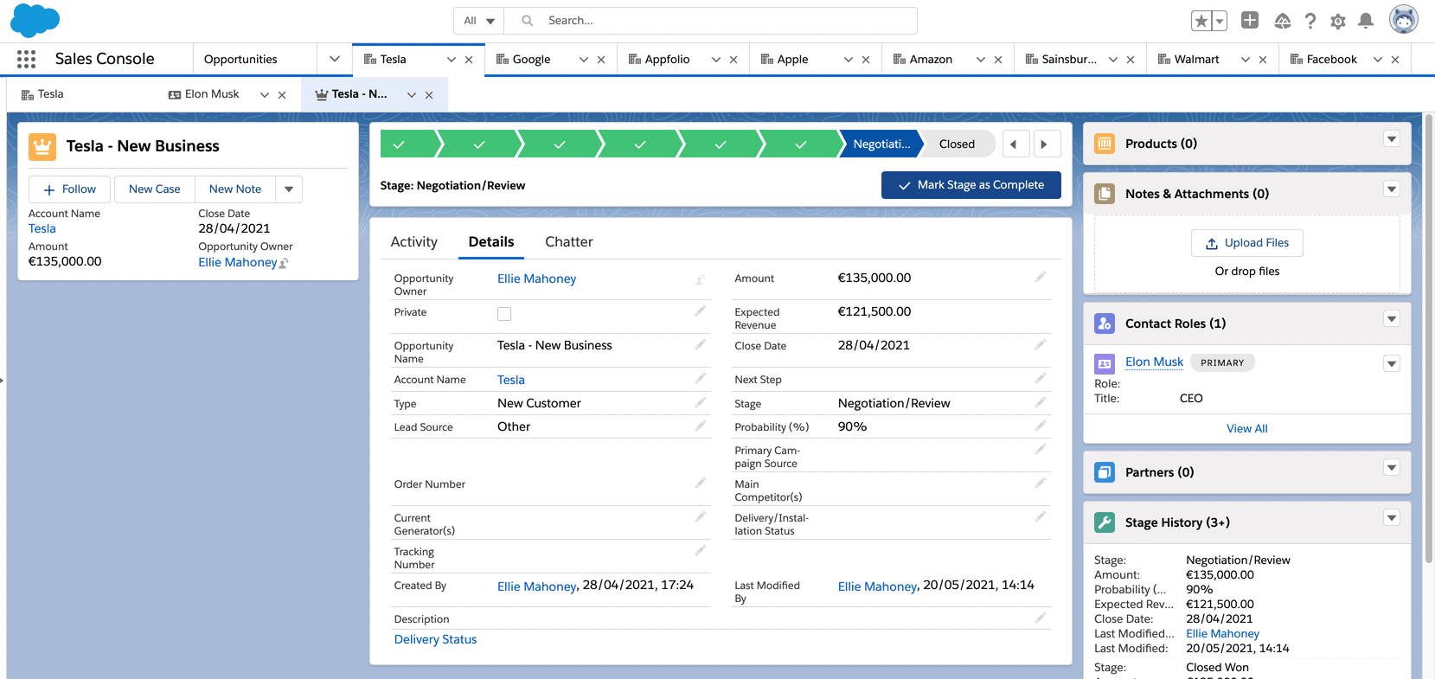Open Elon Musk contact link
This screenshot has height=679, width=1435.
(1154, 362)
